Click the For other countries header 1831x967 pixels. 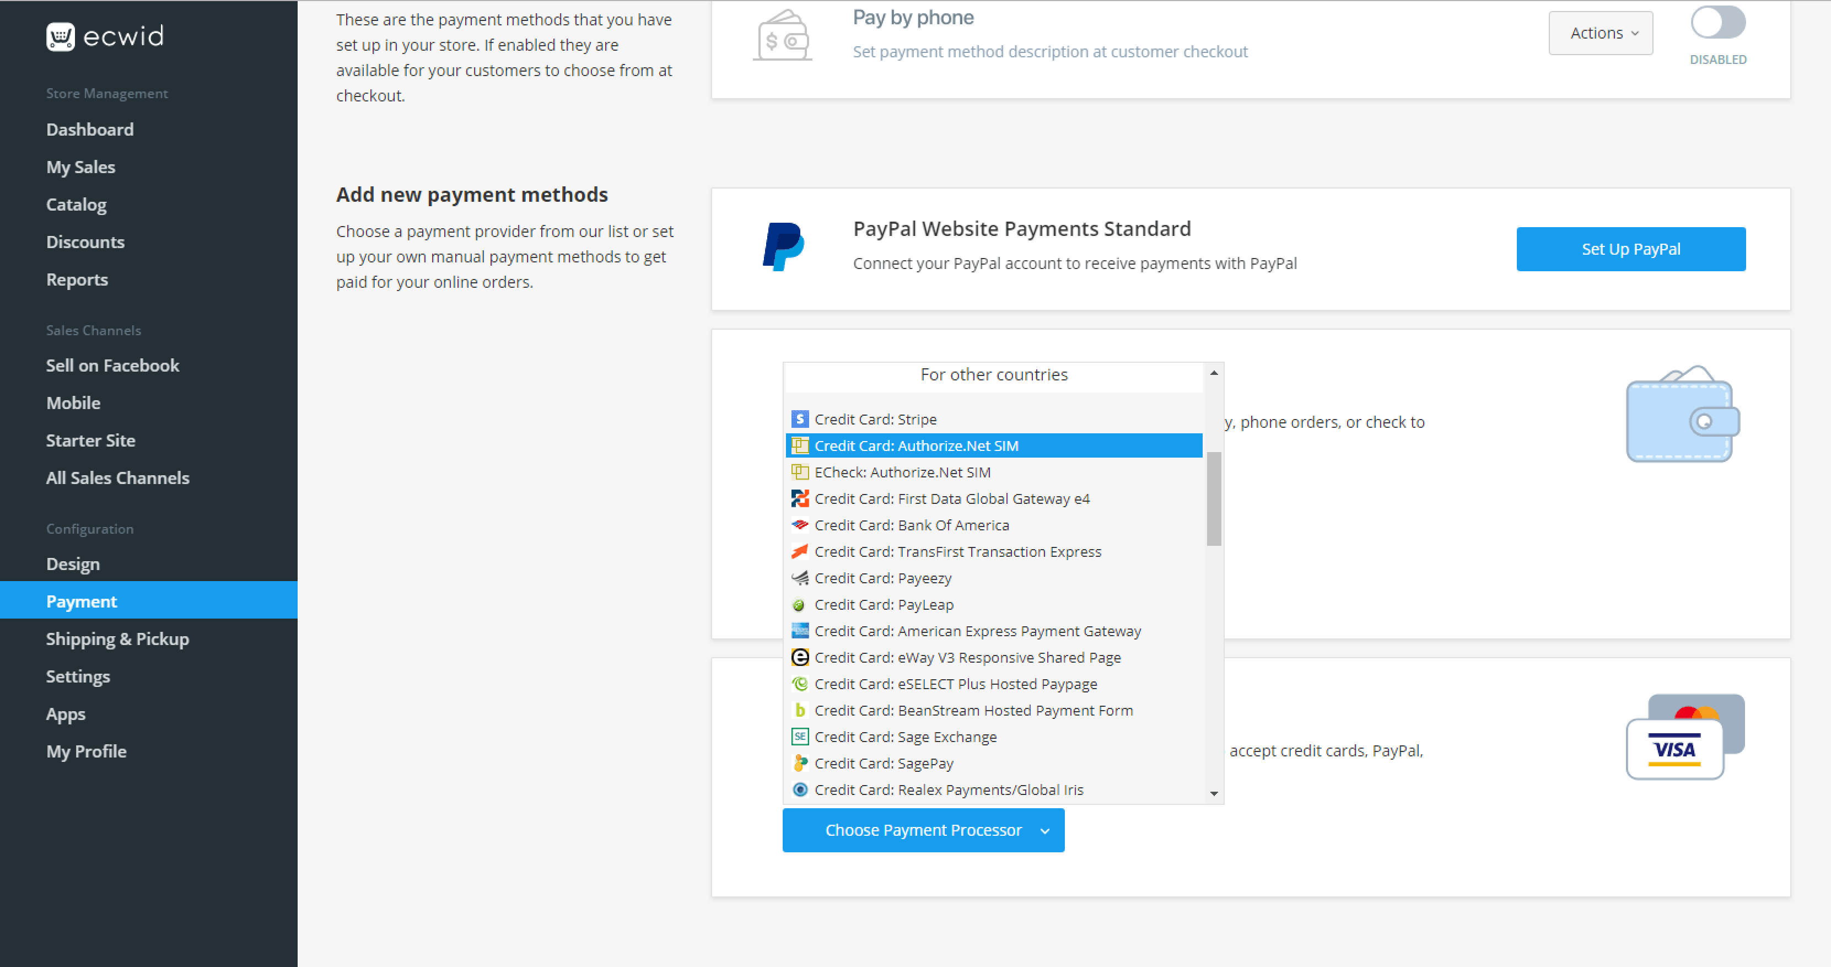(x=994, y=375)
